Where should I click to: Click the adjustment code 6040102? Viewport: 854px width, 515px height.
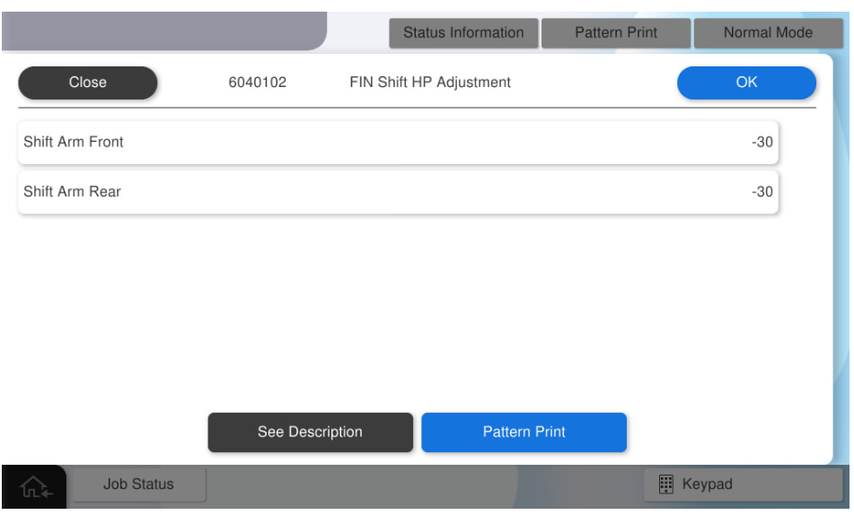258,83
